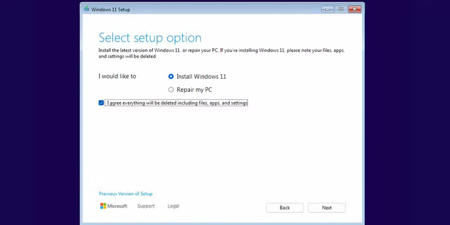This screenshot has height=225, width=450.
Task: Click the "Windows 11 Setup" title bar text
Action: coord(111,9)
